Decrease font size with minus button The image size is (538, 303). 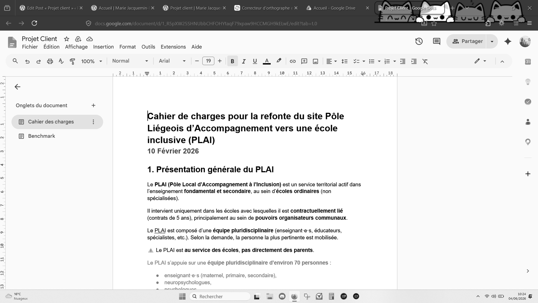(x=197, y=61)
